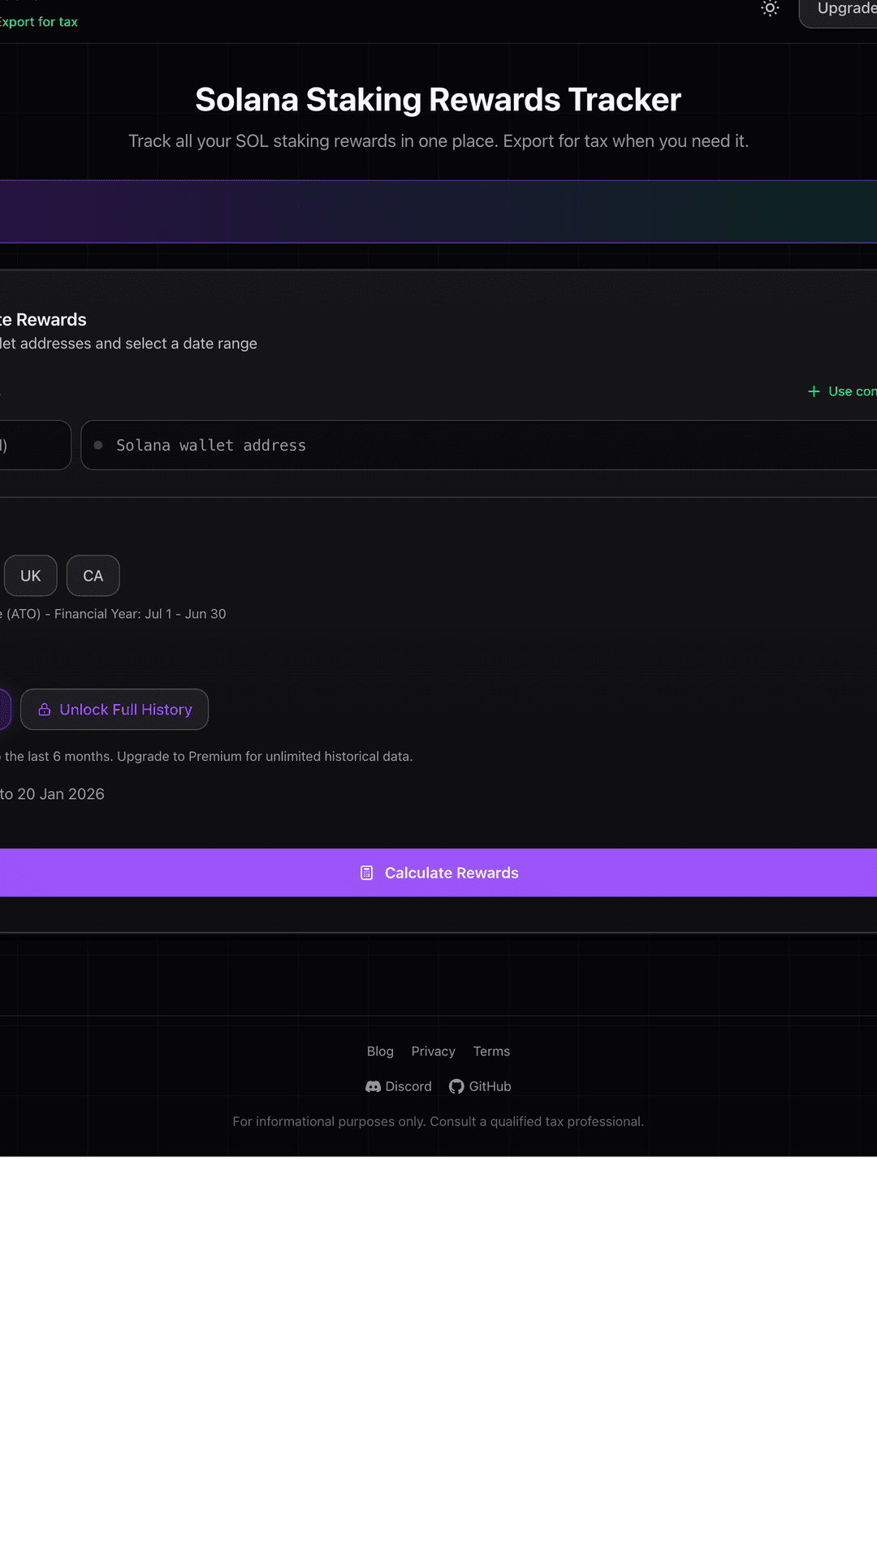Image resolution: width=877 pixels, height=1559 pixels.
Task: Select the CA jurisdiction button
Action: 93,576
